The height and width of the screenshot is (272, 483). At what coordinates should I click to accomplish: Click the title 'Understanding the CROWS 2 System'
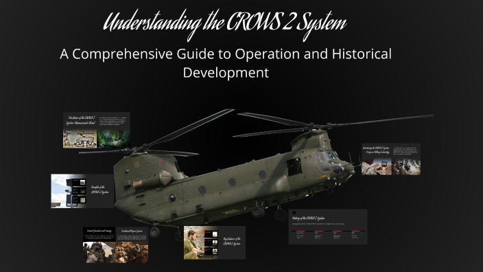point(225,25)
